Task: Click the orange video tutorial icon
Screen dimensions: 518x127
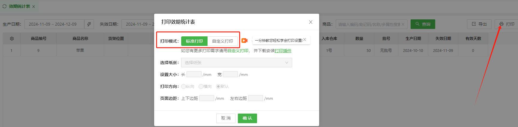Action: point(244,41)
